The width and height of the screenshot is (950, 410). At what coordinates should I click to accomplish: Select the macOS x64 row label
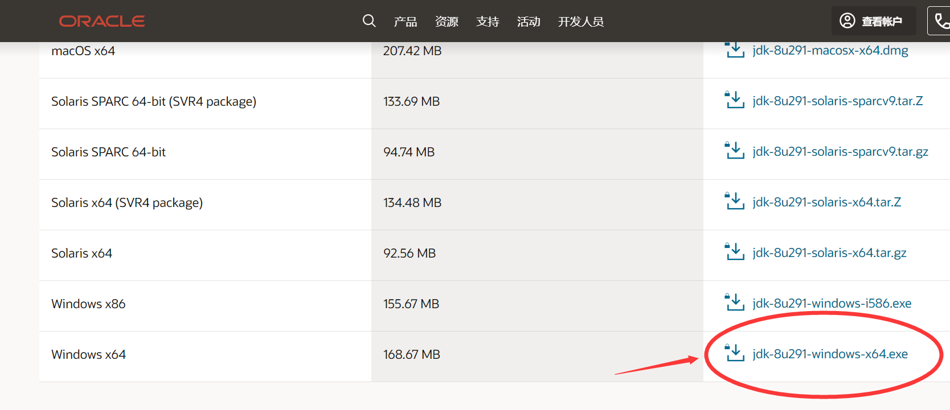pos(83,51)
